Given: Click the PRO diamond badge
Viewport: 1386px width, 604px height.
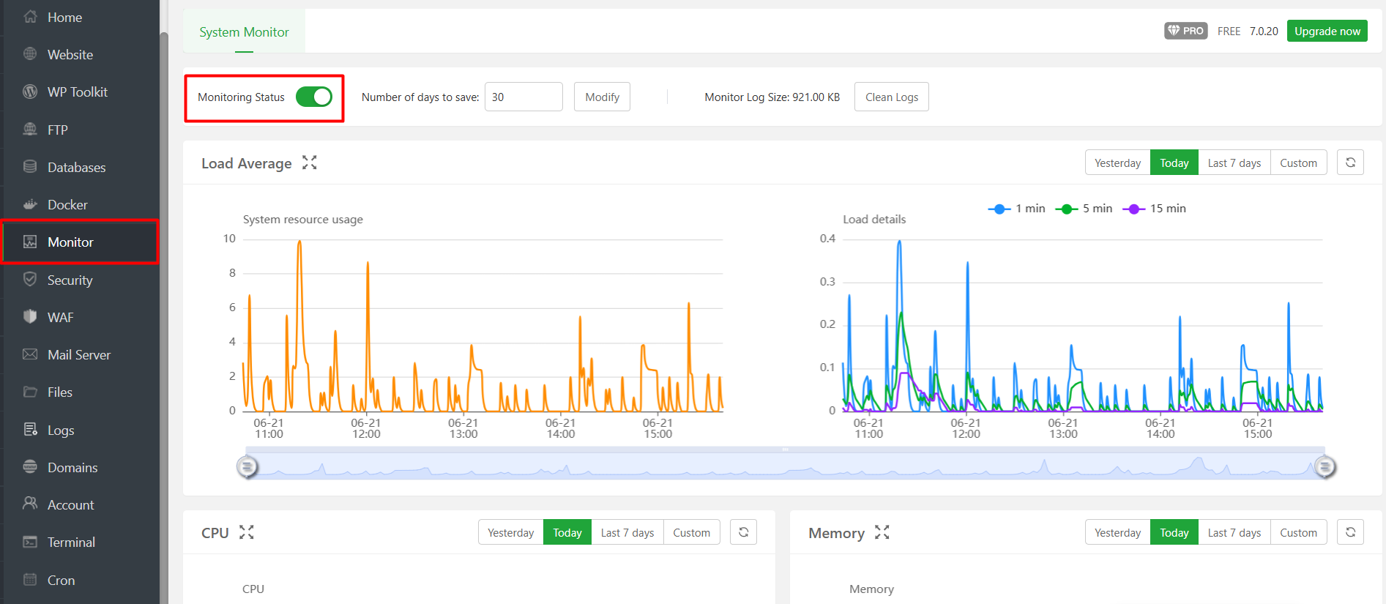Looking at the screenshot, I should pyautogui.click(x=1185, y=31).
